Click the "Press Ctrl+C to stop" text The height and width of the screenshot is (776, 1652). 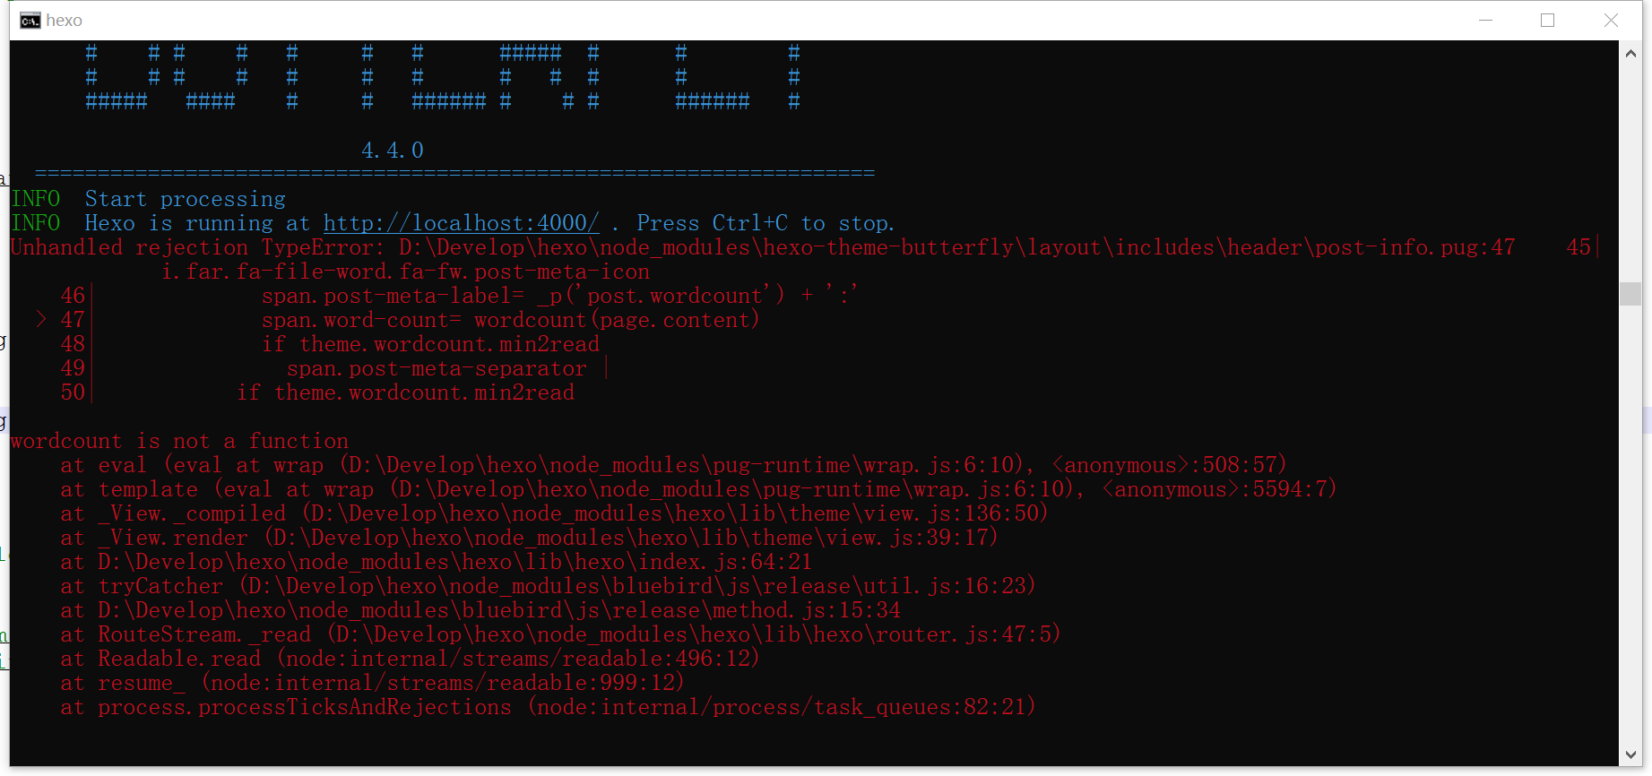point(765,223)
